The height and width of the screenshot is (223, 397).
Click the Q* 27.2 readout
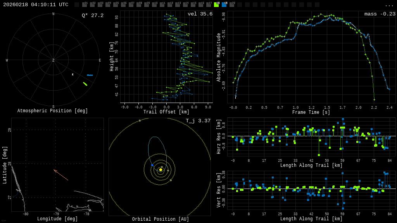pyautogui.click(x=92, y=15)
